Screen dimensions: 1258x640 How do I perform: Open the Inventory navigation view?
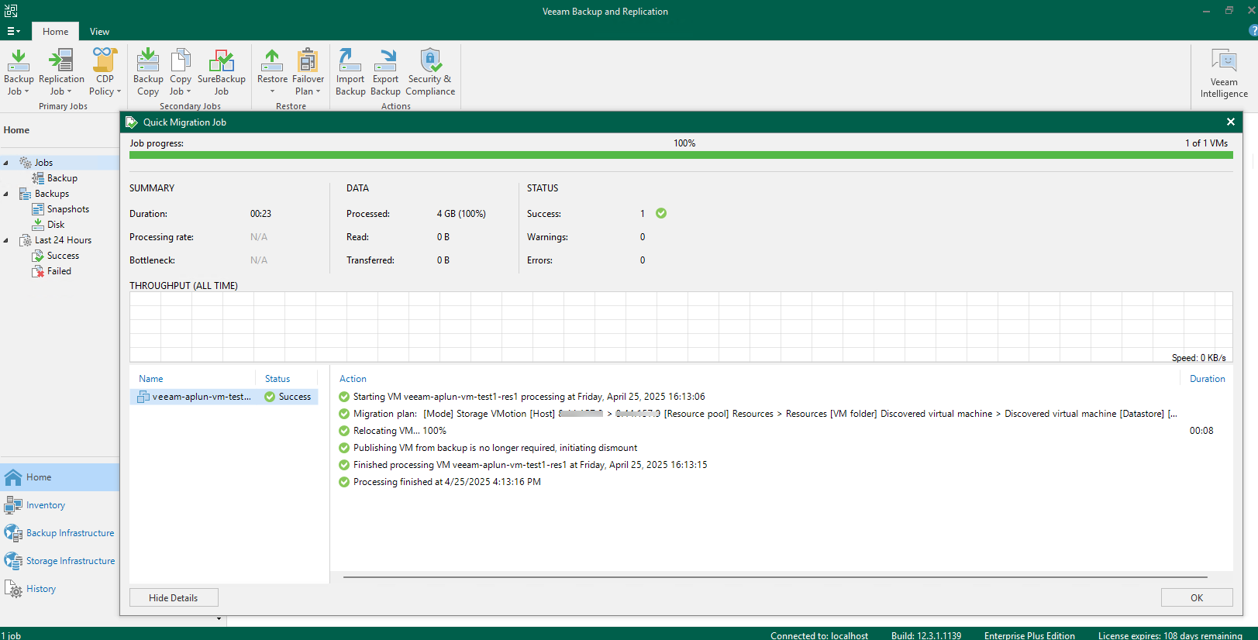point(60,505)
